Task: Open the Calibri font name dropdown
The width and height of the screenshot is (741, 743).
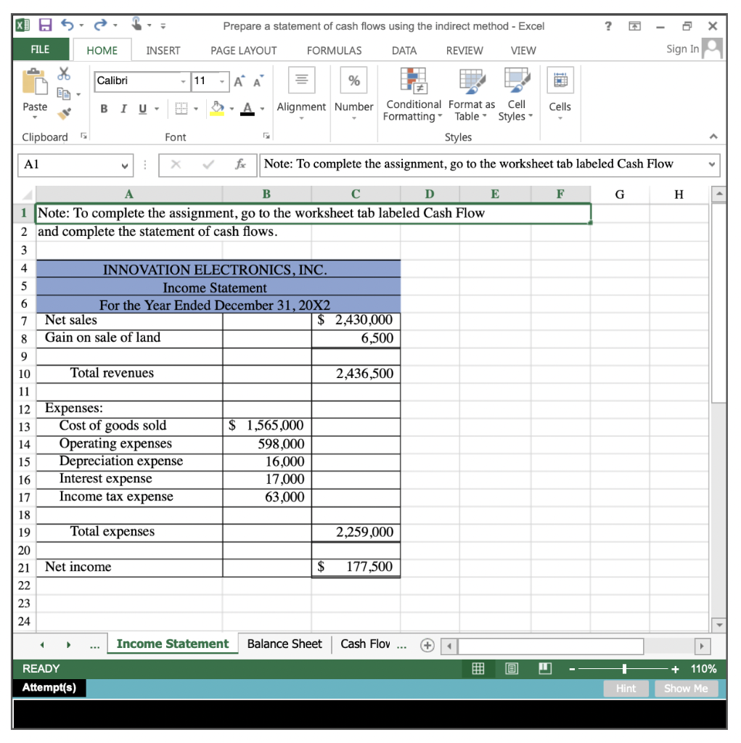Action: click(183, 81)
